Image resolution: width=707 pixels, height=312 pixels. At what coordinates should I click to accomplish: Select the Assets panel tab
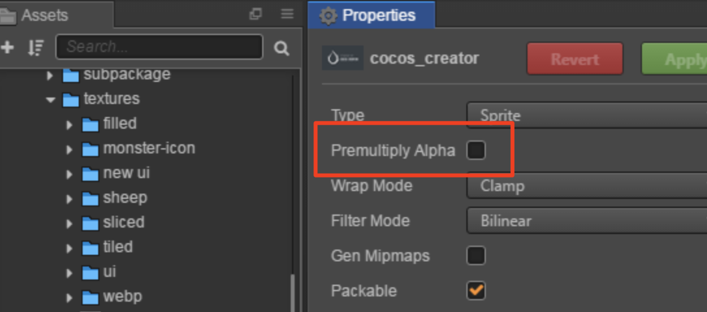click(x=43, y=15)
